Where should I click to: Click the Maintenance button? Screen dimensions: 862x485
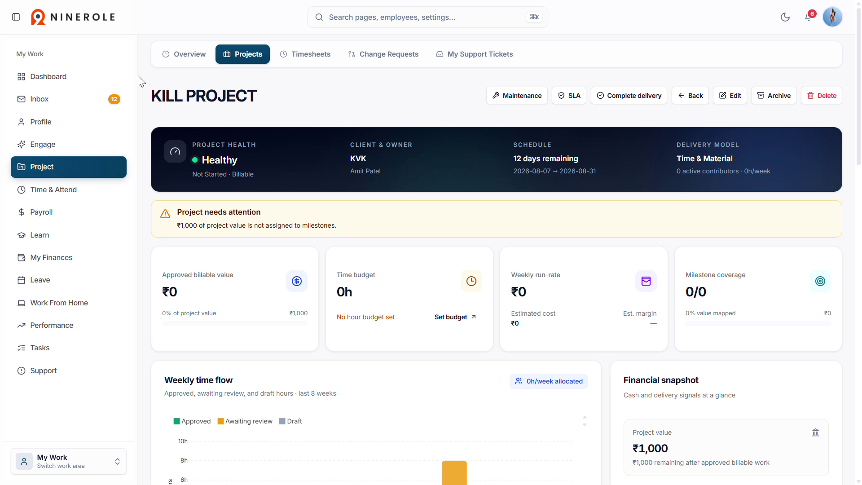(517, 96)
